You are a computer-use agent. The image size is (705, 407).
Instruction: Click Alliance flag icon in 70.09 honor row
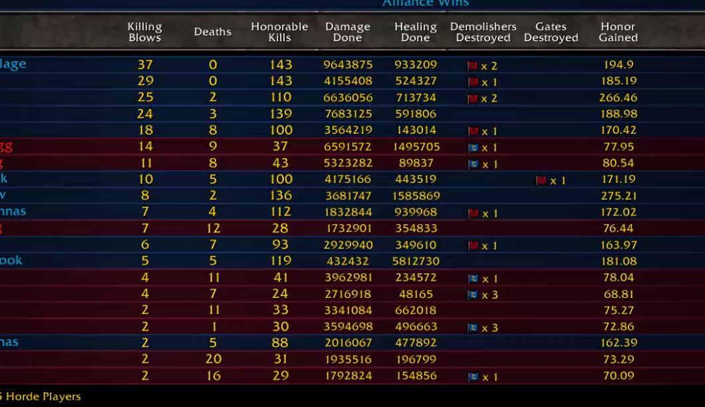tap(472, 377)
